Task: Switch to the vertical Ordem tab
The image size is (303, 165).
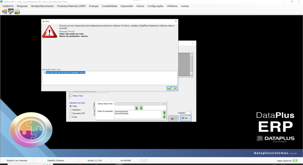Action: [x=94, y=105]
